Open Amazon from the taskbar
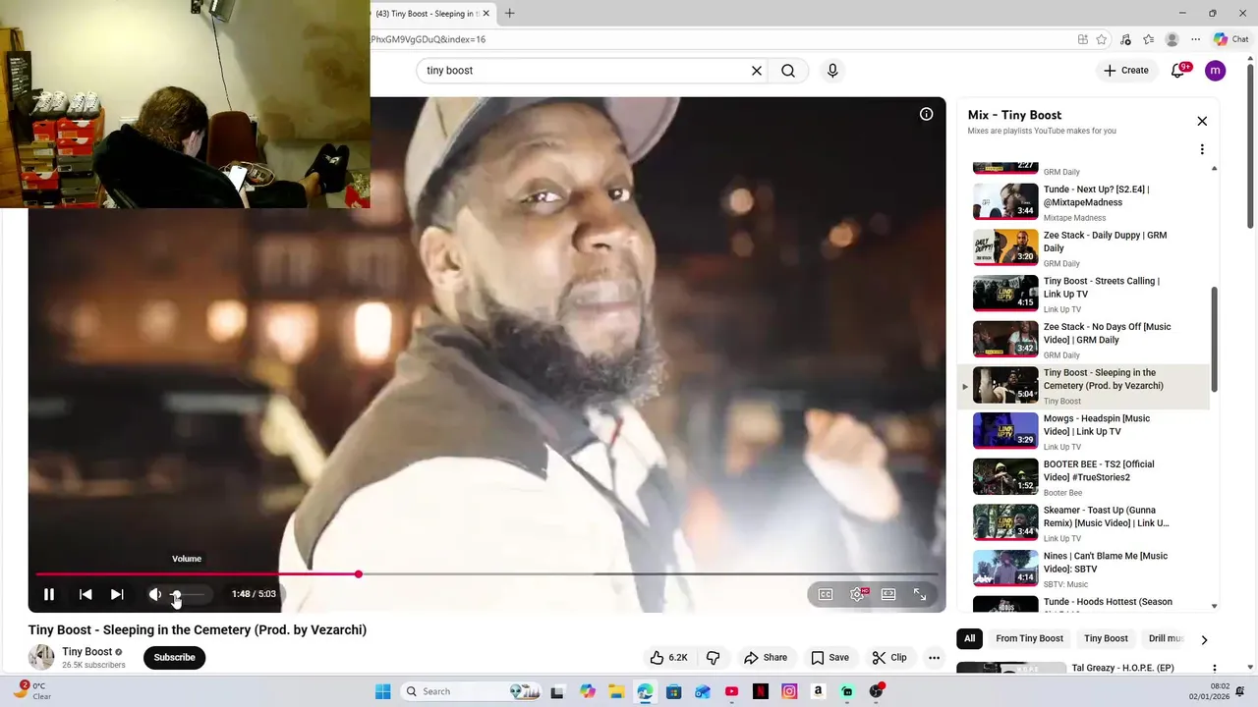 [818, 691]
